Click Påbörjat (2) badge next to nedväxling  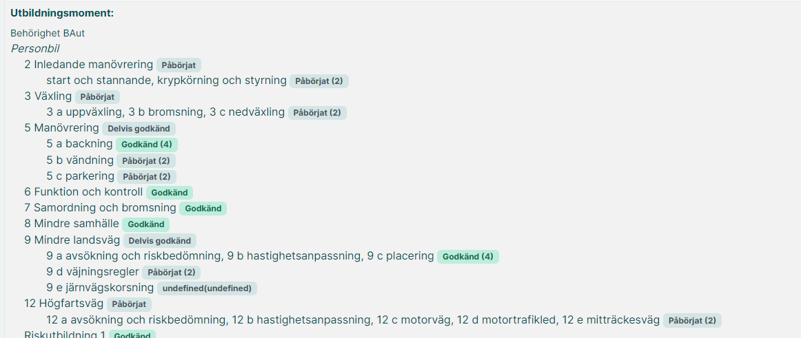point(317,113)
